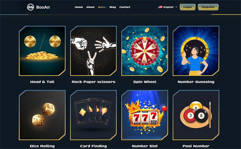Open the Blog menu link
The image size is (241, 149).
(x=113, y=7)
